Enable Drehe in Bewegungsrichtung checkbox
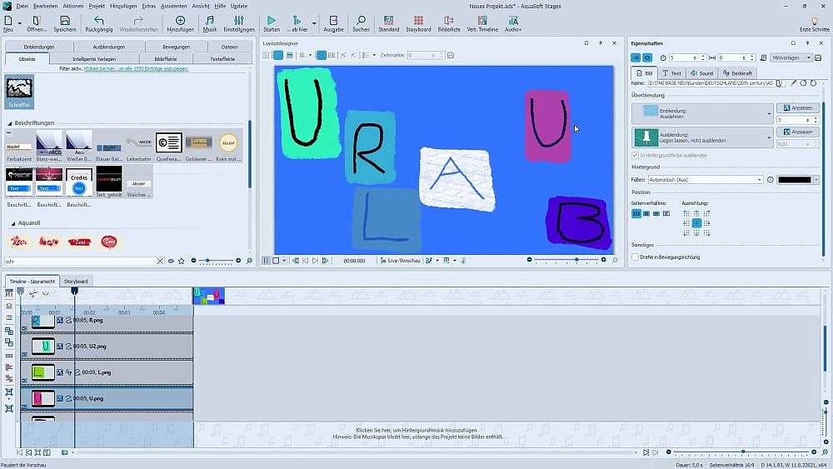This screenshot has height=469, width=833. [x=636, y=257]
